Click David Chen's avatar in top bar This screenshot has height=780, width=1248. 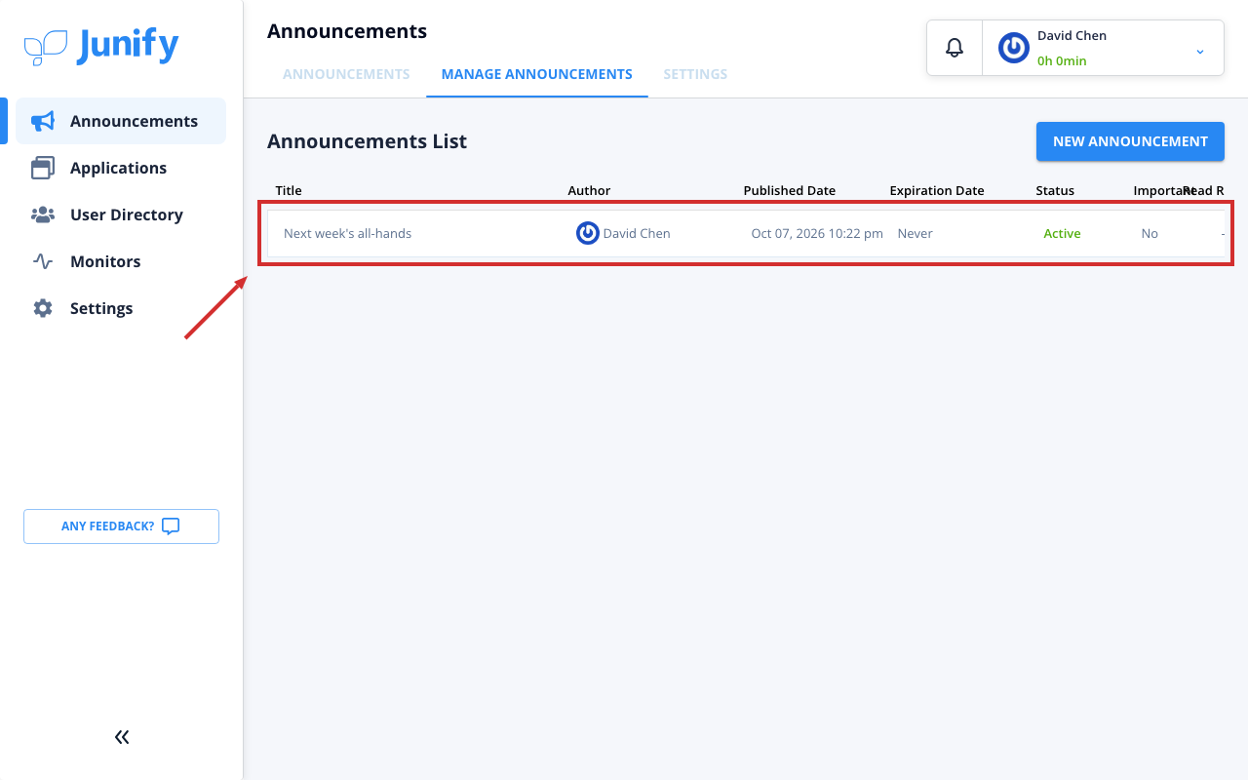click(x=1014, y=48)
